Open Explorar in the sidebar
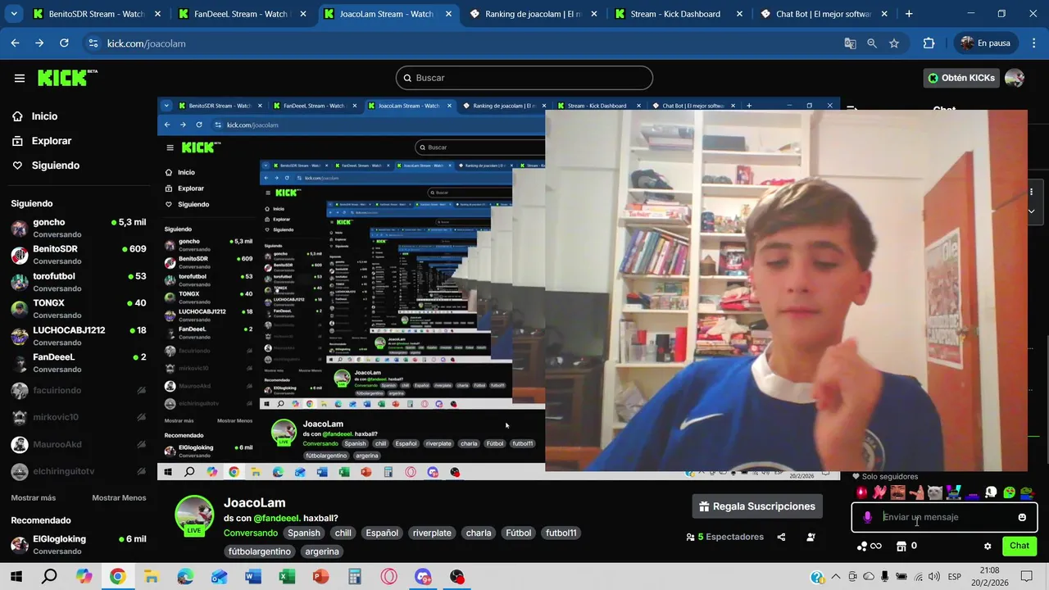The width and height of the screenshot is (1049, 590). coord(42,141)
